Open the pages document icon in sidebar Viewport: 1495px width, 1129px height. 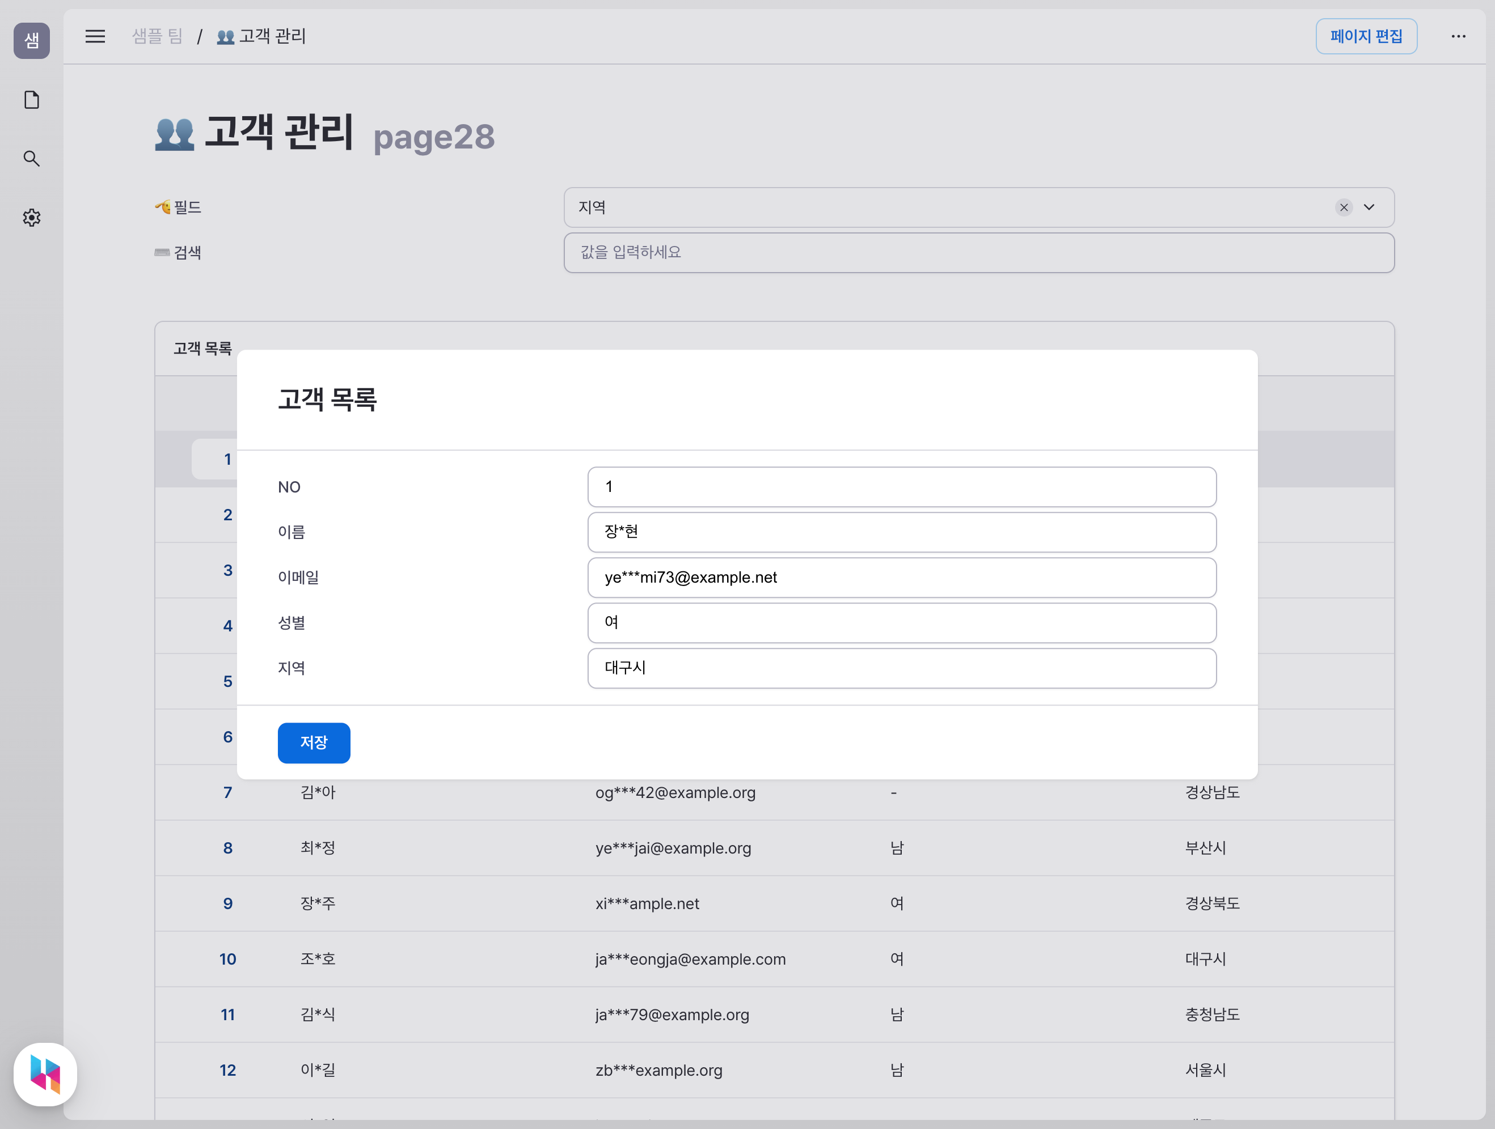click(32, 100)
